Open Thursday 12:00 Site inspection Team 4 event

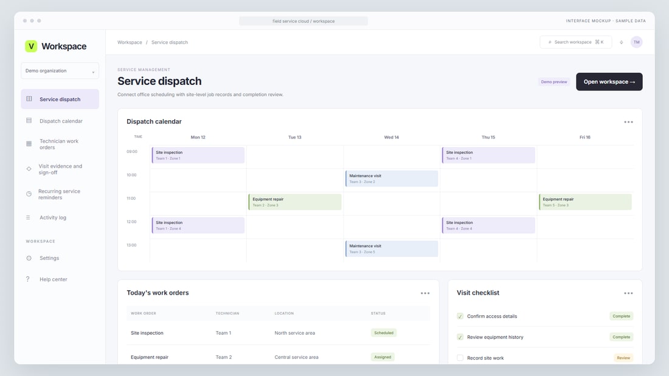[488, 225]
